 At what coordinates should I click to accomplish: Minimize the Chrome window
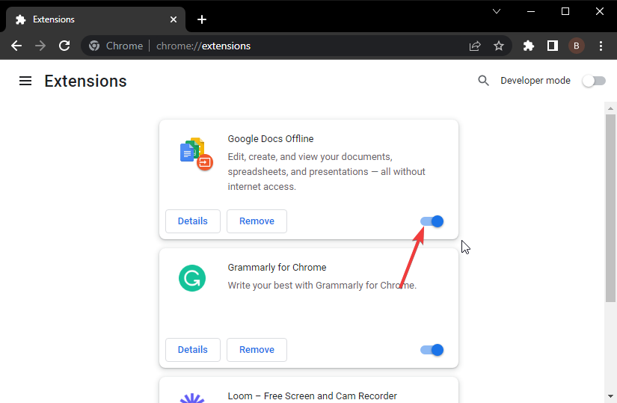coord(531,11)
